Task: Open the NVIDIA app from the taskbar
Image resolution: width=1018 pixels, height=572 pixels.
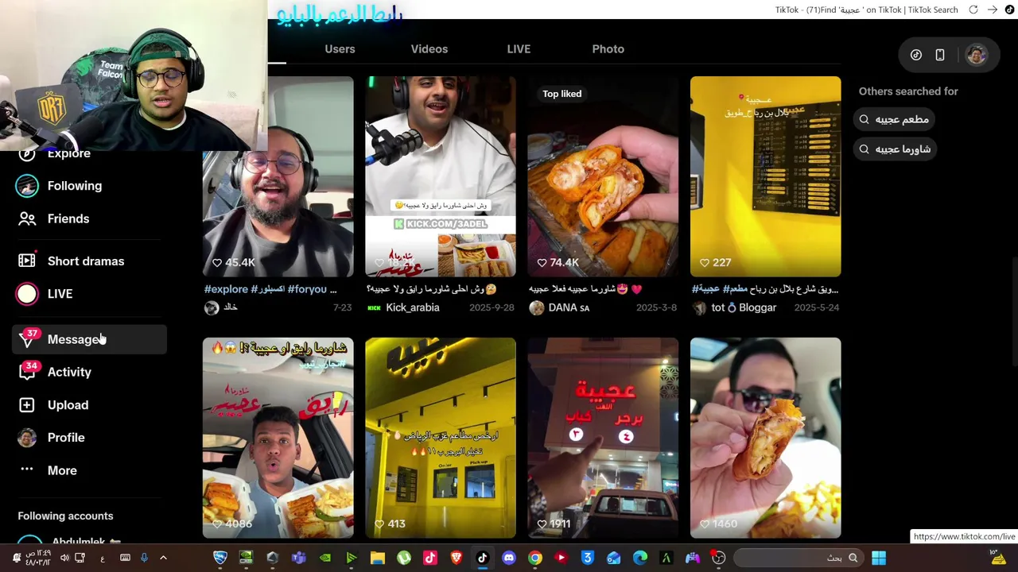Action: [325, 558]
